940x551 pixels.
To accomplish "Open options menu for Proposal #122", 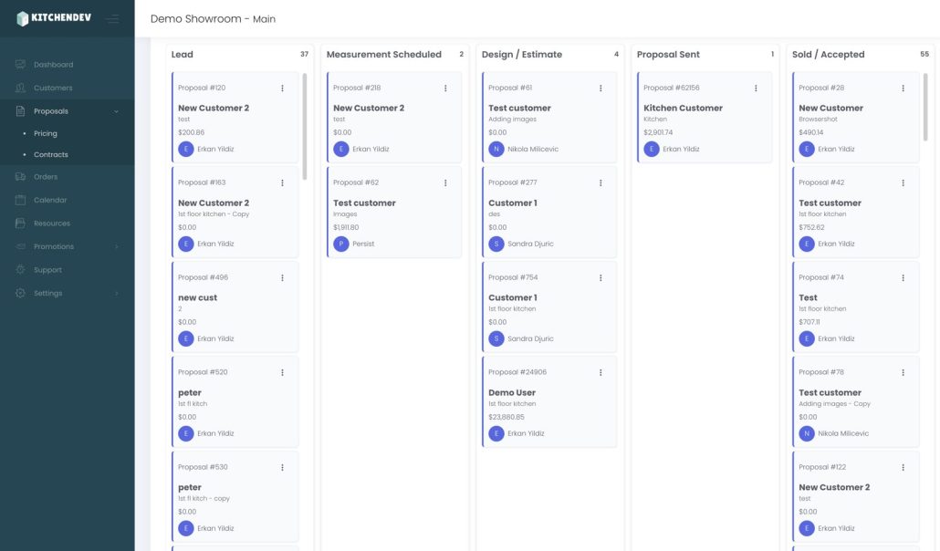I will click(x=903, y=467).
